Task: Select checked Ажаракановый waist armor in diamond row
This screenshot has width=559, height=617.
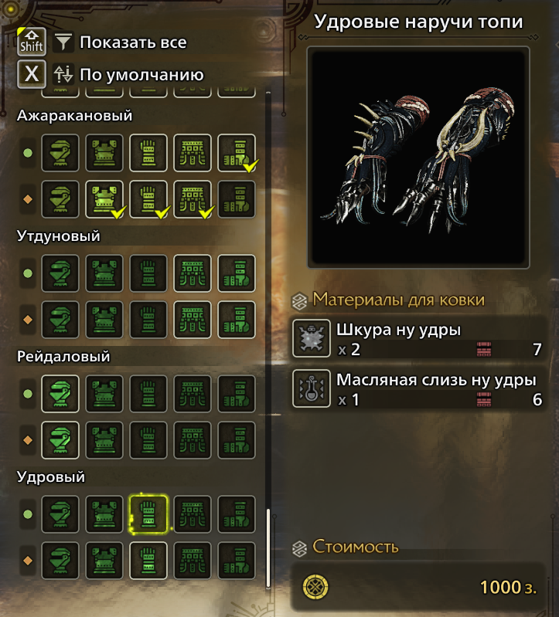Action: [193, 199]
